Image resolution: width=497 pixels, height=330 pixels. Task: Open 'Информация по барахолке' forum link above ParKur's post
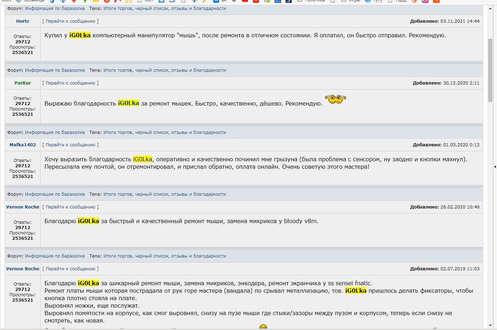pyautogui.click(x=55, y=70)
